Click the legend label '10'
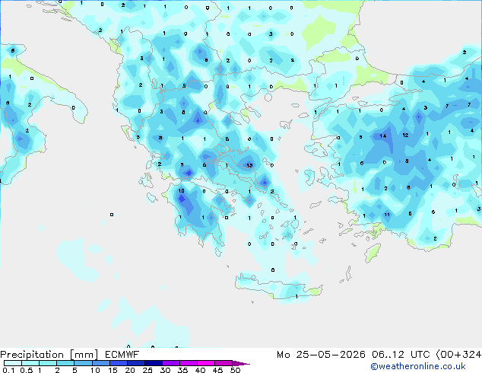This screenshot has height=373, width=482. 95,370
